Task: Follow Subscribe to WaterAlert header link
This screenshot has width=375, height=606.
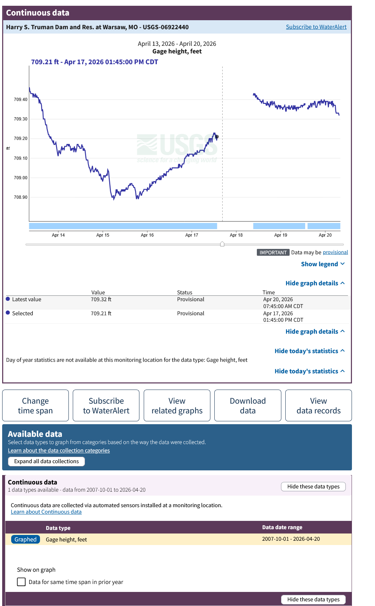Action: coord(316,27)
